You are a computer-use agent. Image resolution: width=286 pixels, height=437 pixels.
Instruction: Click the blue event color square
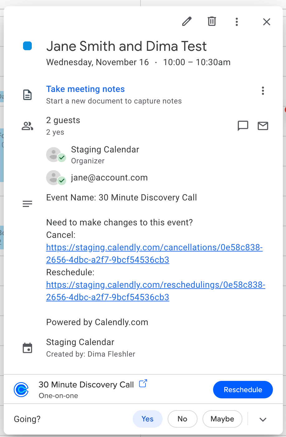pyautogui.click(x=27, y=46)
